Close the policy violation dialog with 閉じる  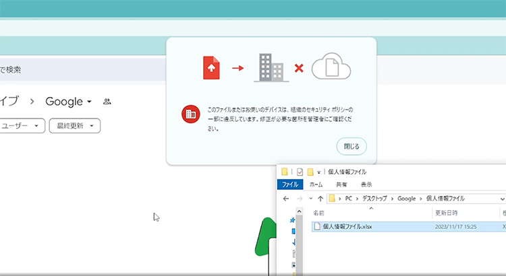click(x=352, y=146)
